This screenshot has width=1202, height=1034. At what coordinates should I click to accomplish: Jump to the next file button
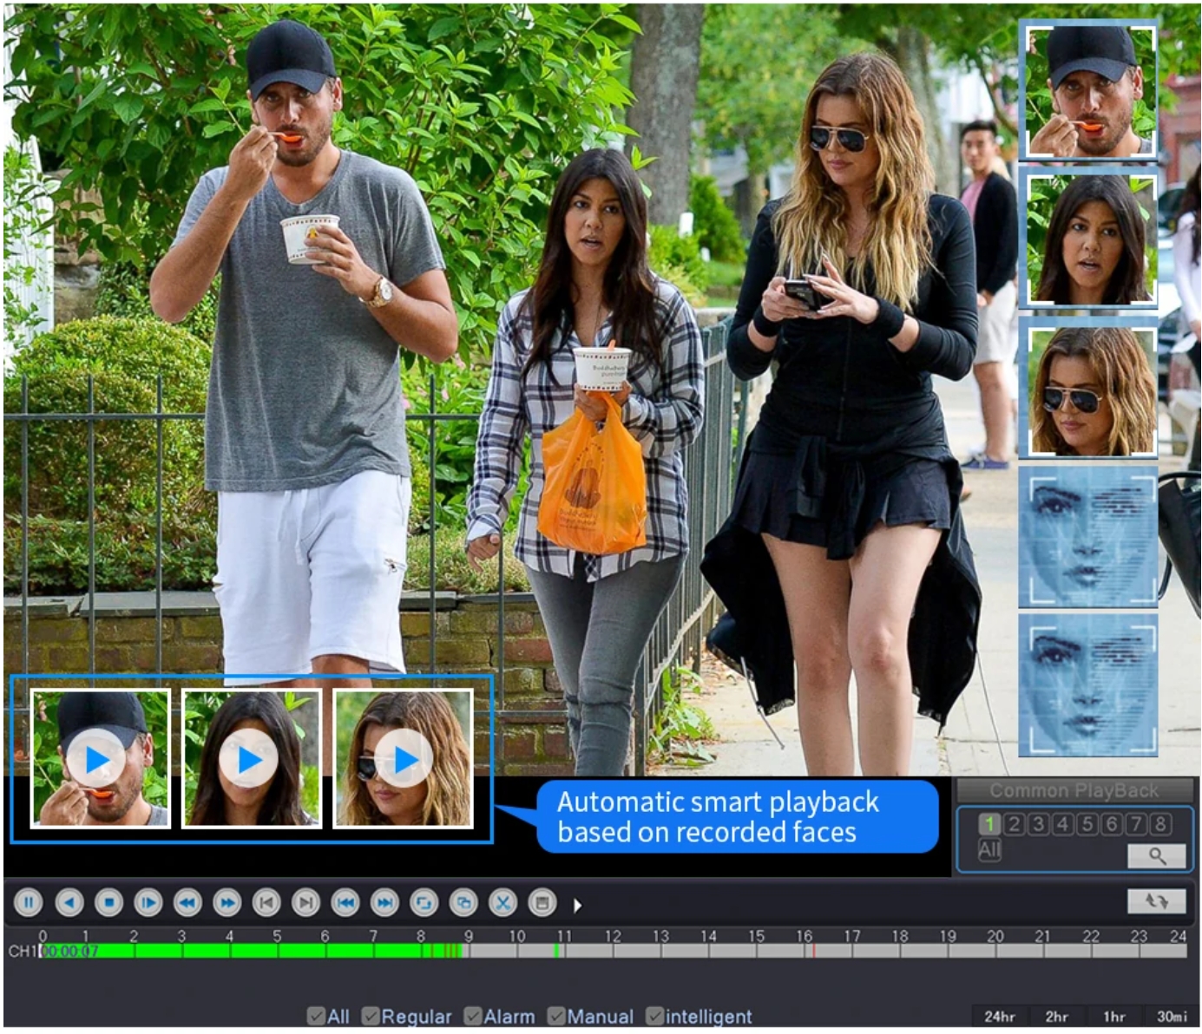coord(384,903)
